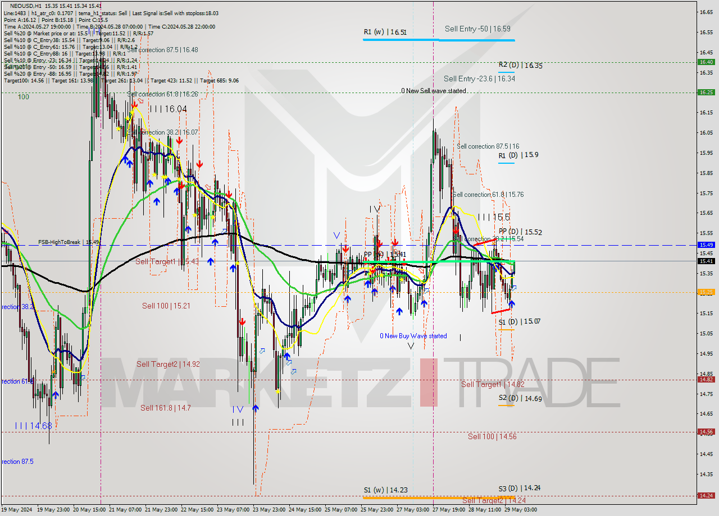Screen dimensions: 719x516
Task: Click the 'Sell Target2 | 14.24' label
Action: (x=494, y=500)
